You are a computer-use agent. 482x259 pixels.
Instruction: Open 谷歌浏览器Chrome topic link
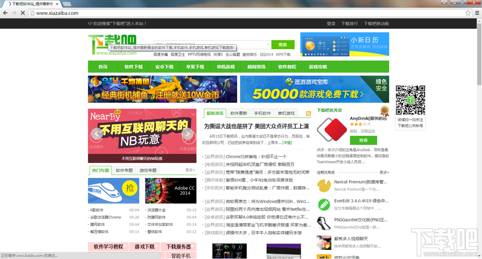tap(106, 217)
